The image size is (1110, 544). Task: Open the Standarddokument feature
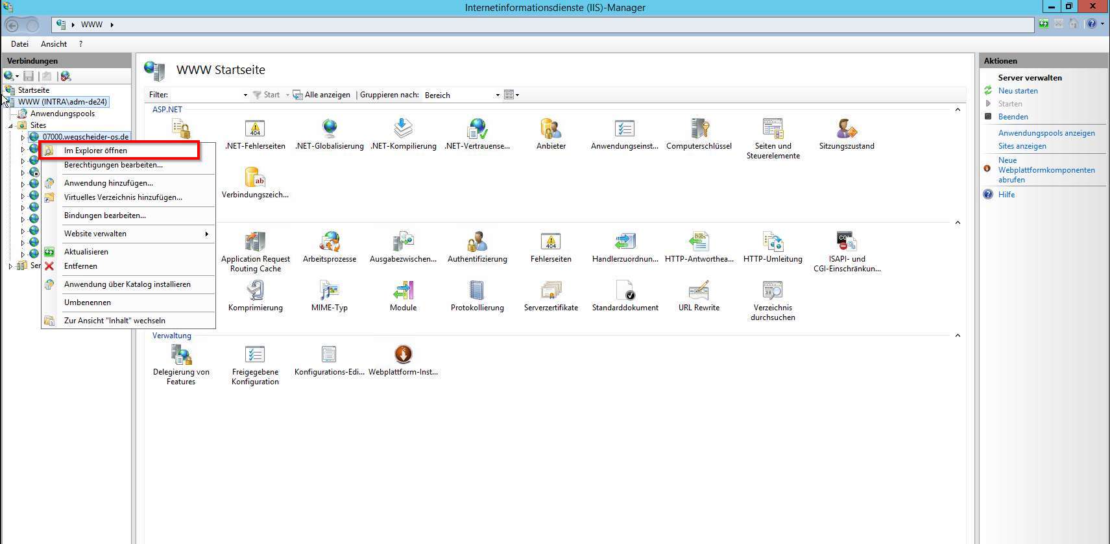[x=625, y=296]
